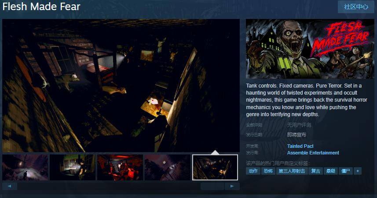Select the red-lit third screenshot thumbnail
The width and height of the screenshot is (377, 198).
(x=120, y=167)
